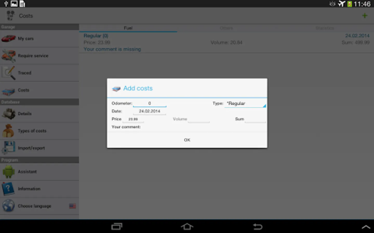The height and width of the screenshot is (233, 374).
Task: Open the Details label
Action: [x=25, y=114]
